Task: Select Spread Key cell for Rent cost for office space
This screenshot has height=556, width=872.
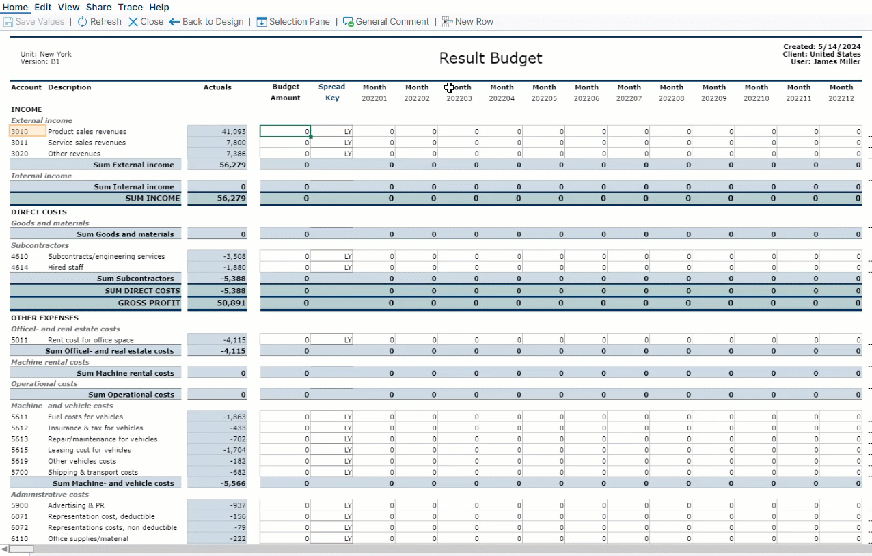Action: [x=331, y=340]
